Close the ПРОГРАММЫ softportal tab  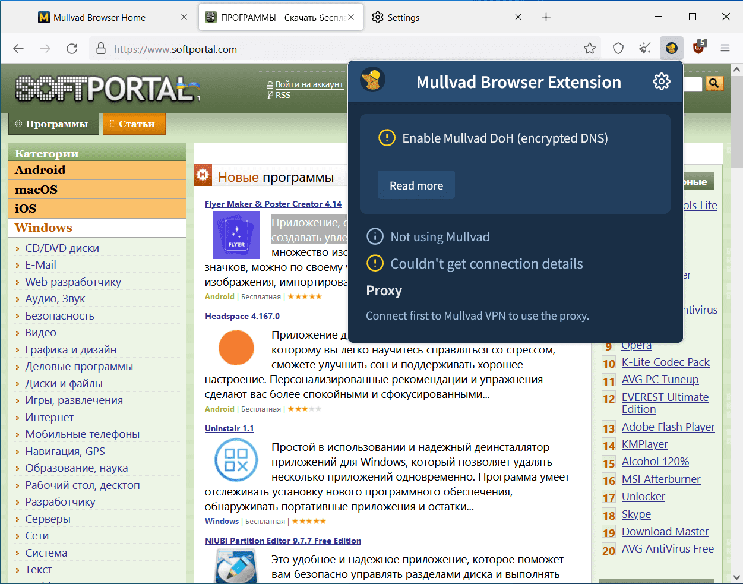351,17
